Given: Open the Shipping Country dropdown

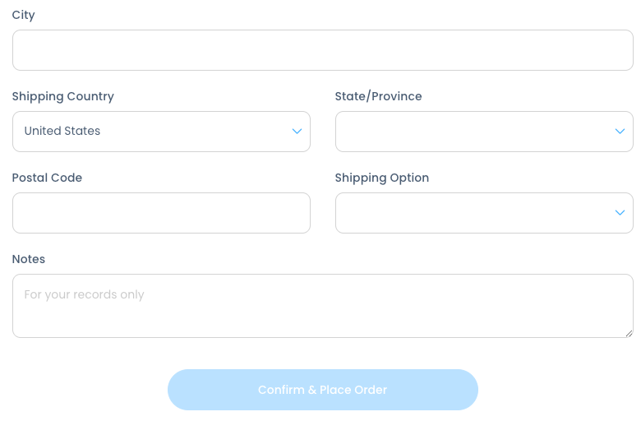Looking at the screenshot, I should click(161, 132).
